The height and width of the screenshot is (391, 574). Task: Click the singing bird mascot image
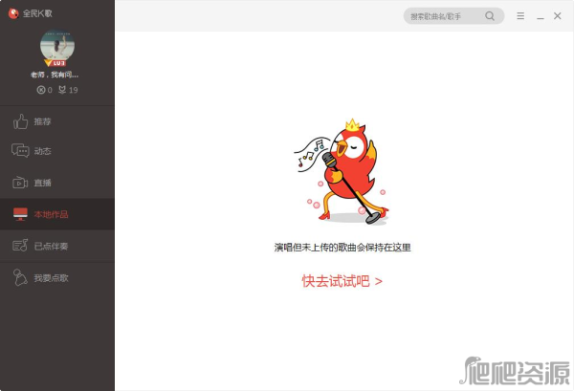coord(342,172)
